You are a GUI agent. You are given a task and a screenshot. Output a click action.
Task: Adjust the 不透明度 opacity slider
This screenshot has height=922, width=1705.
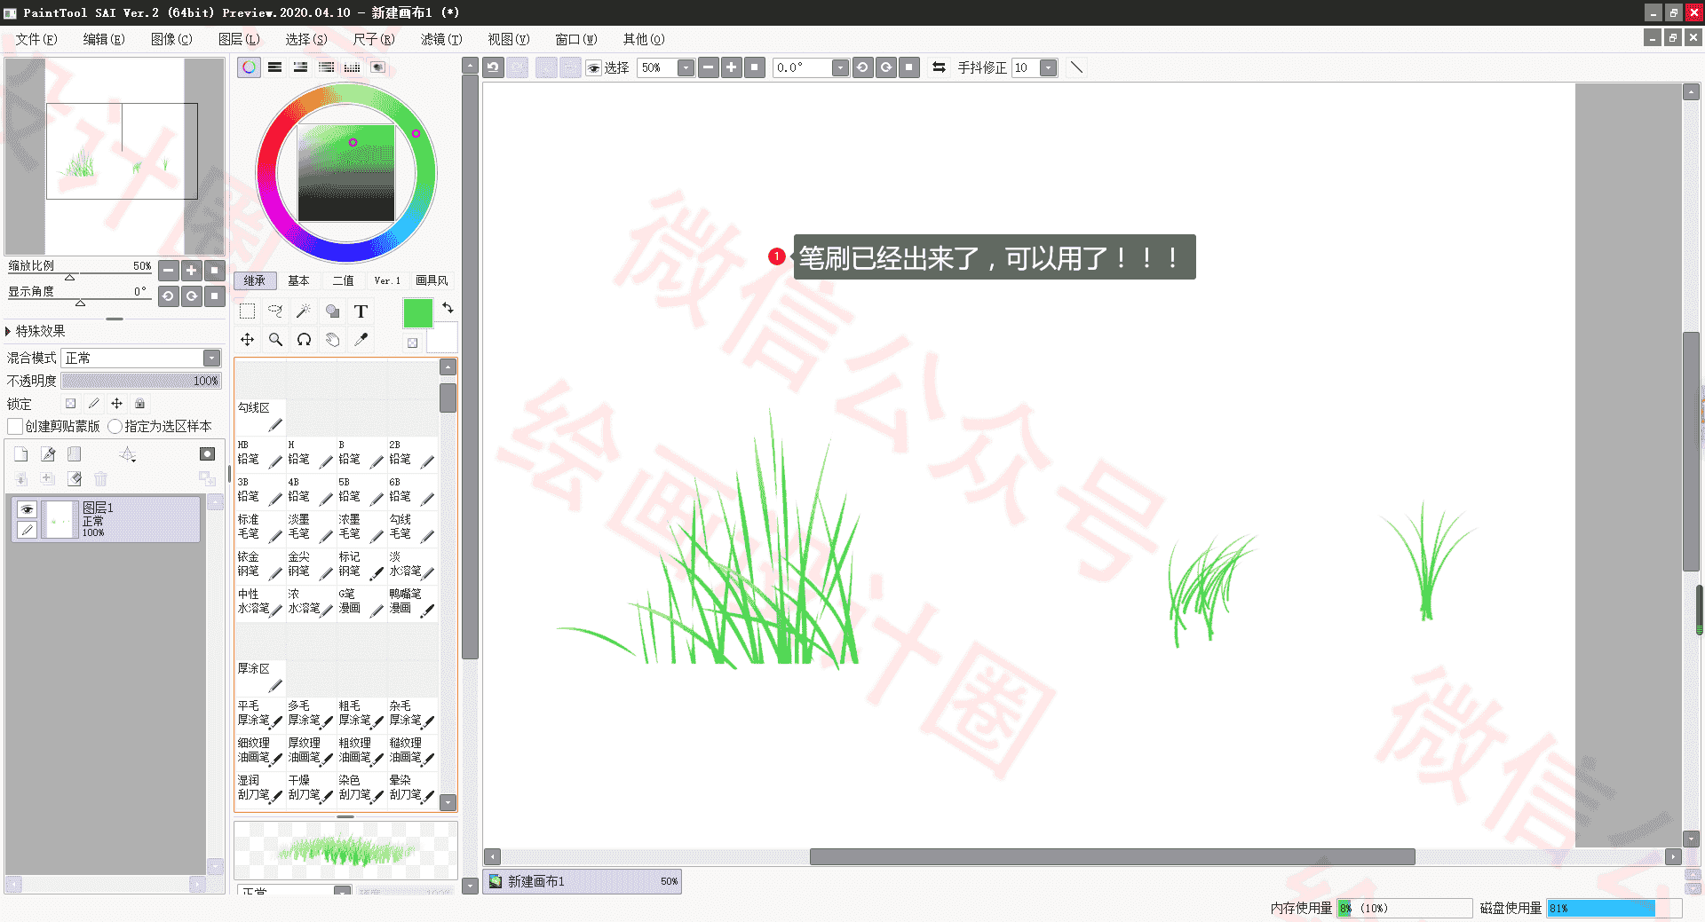click(x=141, y=381)
